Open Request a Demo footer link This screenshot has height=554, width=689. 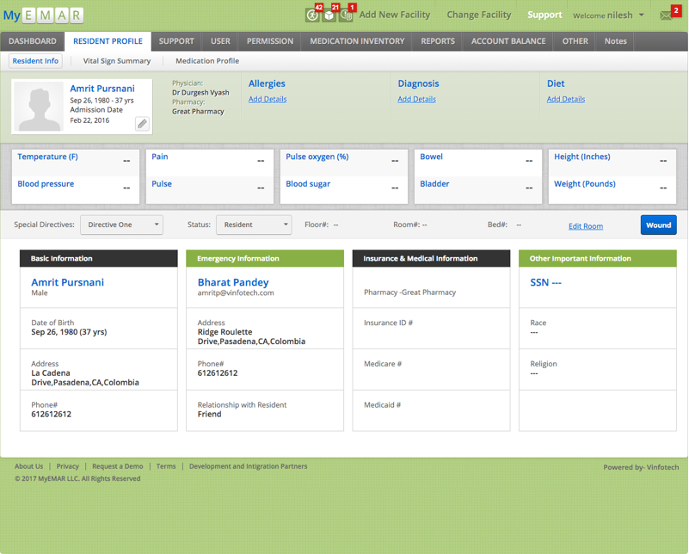pyautogui.click(x=118, y=466)
